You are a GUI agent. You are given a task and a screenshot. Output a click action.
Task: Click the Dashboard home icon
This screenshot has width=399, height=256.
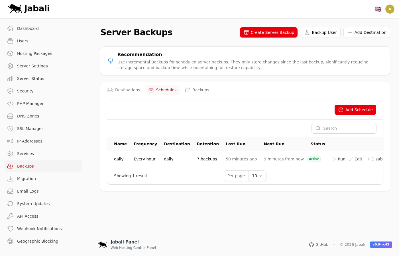coord(10,28)
